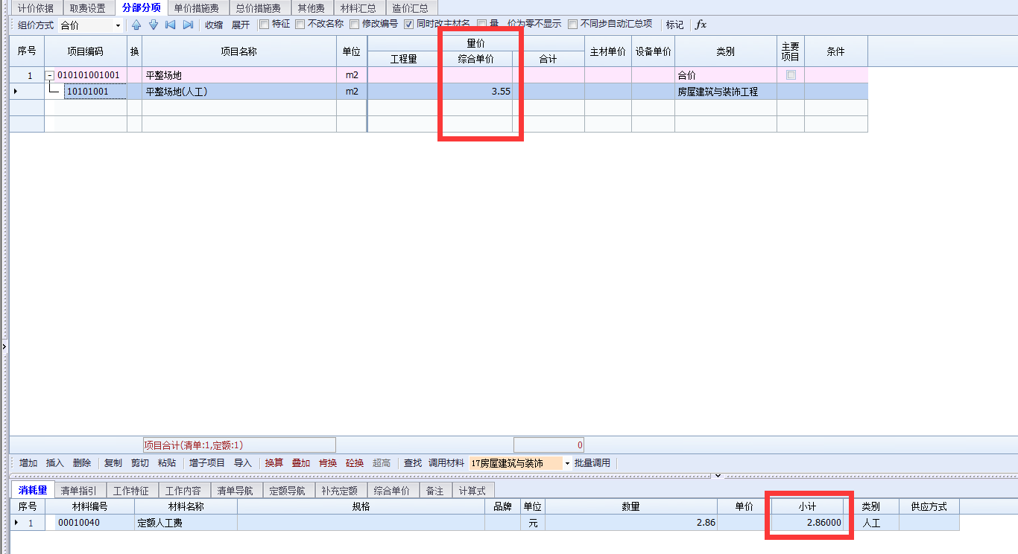Click the 定额人工费 material name cell
This screenshot has height=554, width=1018.
click(x=186, y=523)
